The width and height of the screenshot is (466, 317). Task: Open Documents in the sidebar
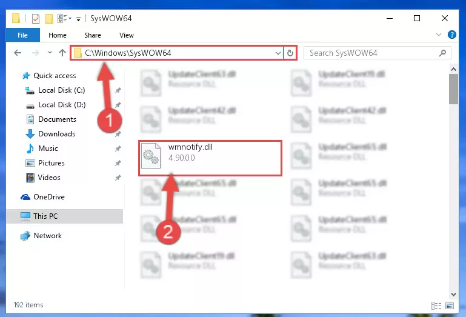(58, 119)
